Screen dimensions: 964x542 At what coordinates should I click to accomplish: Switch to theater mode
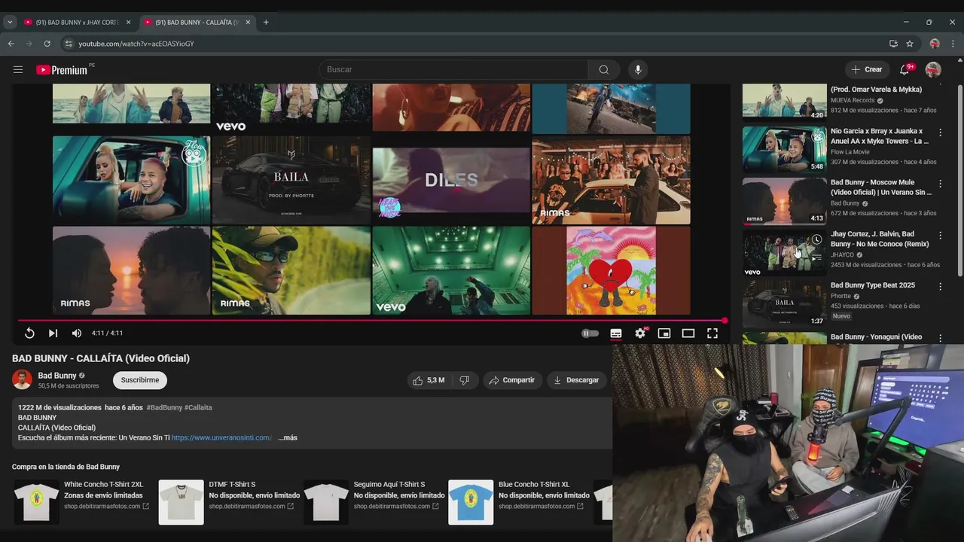point(688,333)
